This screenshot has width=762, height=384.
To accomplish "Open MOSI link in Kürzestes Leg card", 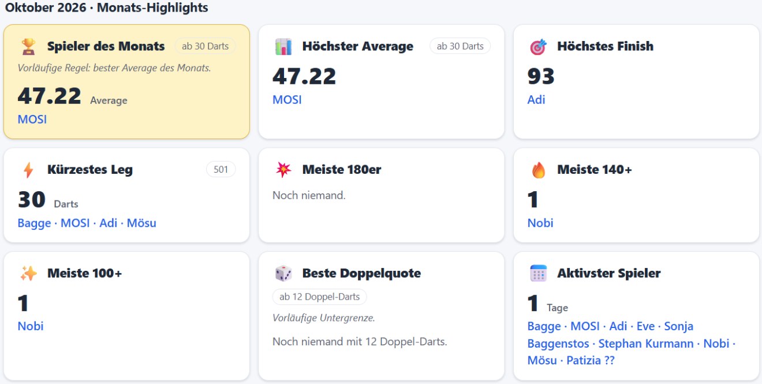I will pos(75,223).
